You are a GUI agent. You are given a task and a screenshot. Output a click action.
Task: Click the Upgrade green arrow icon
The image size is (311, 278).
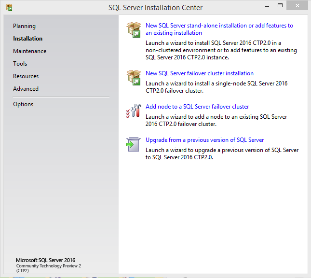[x=133, y=144]
